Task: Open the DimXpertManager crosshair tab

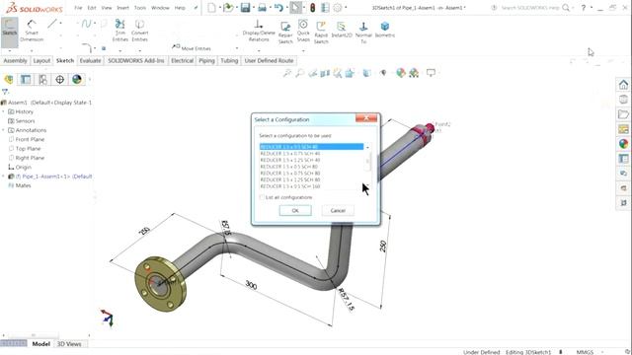Action: (x=59, y=79)
